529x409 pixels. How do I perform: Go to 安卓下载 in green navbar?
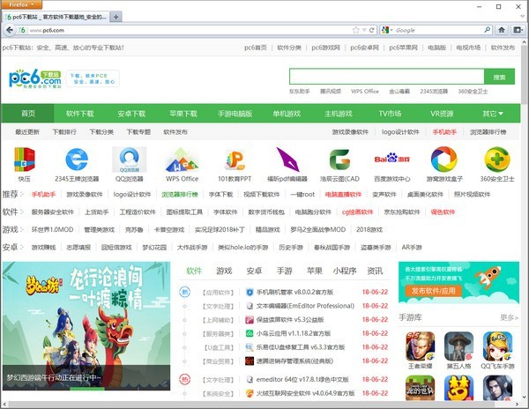click(x=131, y=114)
